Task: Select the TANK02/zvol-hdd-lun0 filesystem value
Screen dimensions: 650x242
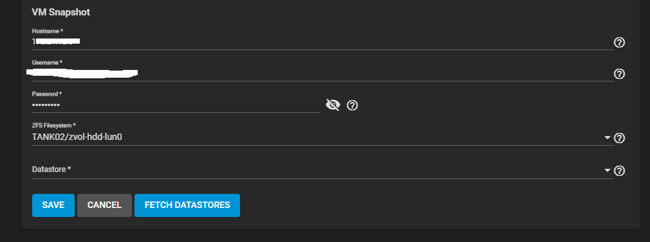Action: tap(77, 137)
